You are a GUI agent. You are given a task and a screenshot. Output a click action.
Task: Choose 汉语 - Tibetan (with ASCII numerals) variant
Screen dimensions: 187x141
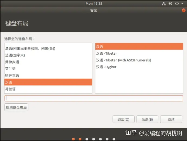tap(139, 60)
